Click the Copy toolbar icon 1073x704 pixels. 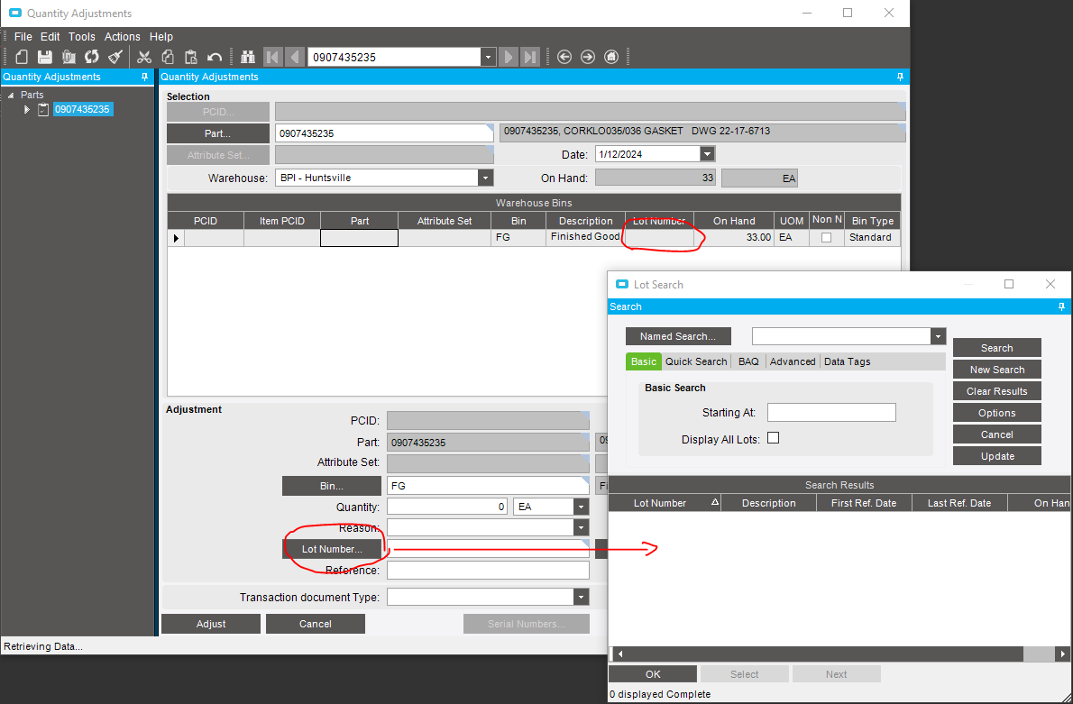coord(168,57)
